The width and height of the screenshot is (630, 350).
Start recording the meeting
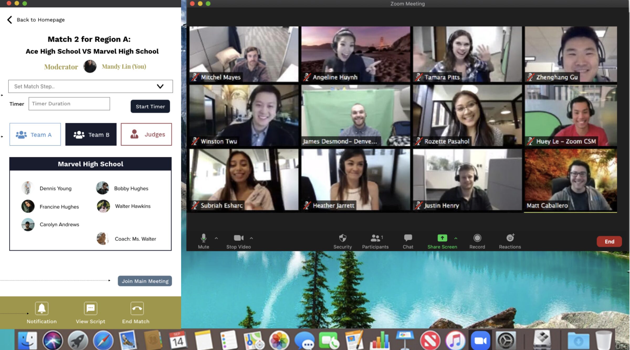point(477,241)
